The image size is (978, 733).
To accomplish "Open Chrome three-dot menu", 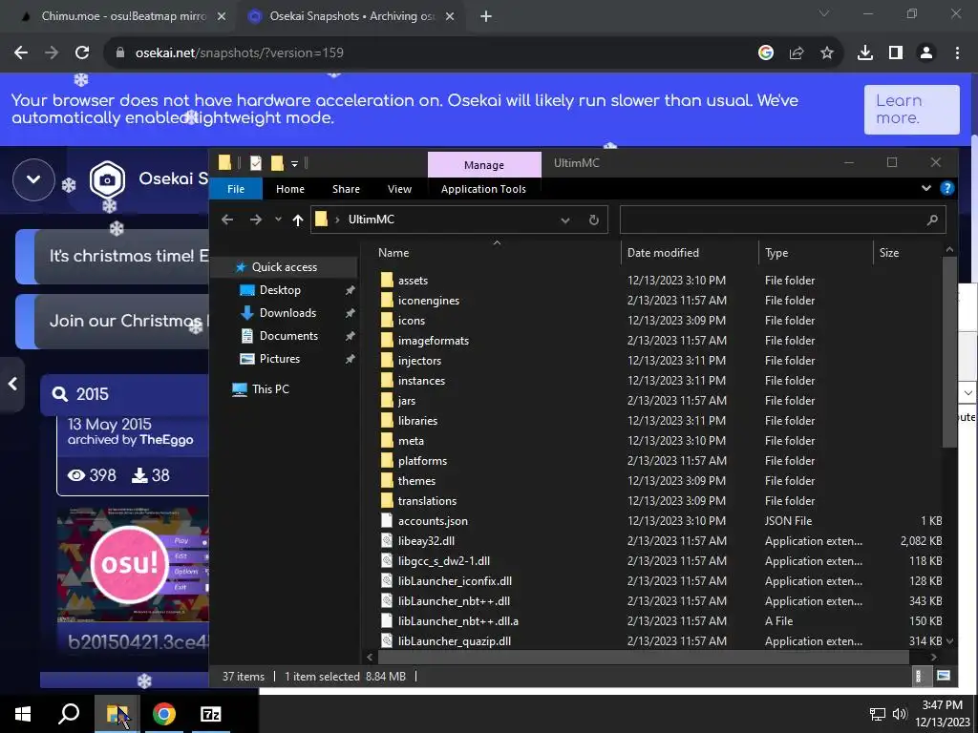I will pyautogui.click(x=957, y=53).
